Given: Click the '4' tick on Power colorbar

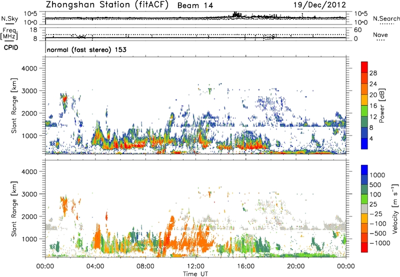Looking at the screenshot, I should (371, 138).
